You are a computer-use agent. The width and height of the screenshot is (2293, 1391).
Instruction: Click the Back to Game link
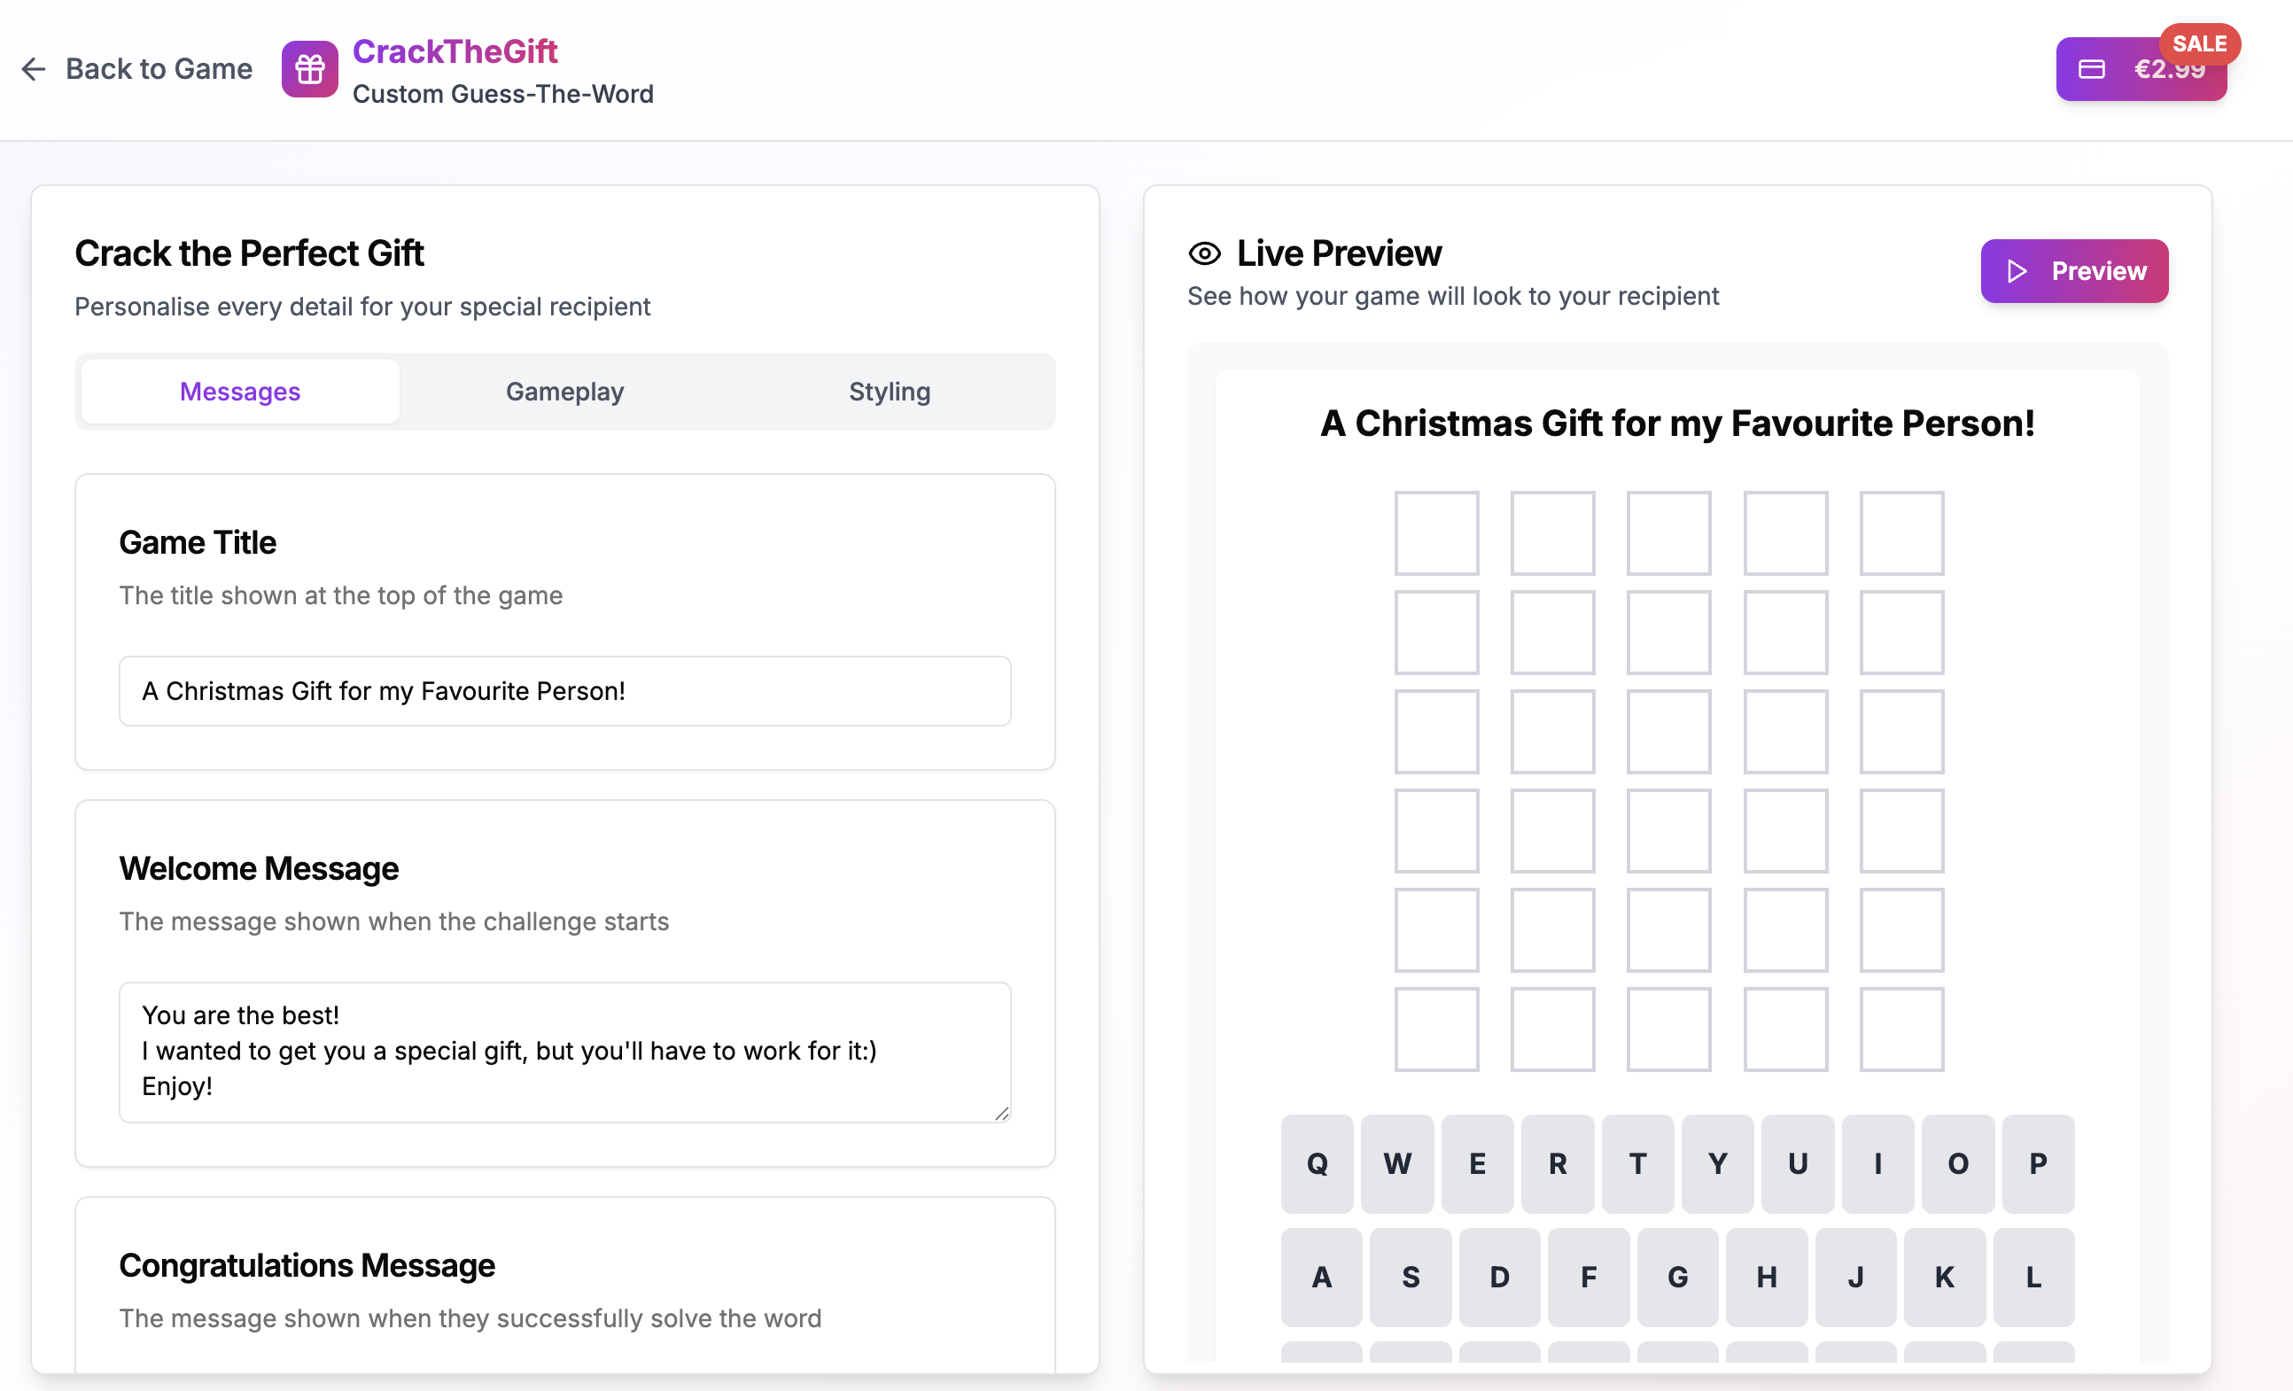tap(159, 69)
